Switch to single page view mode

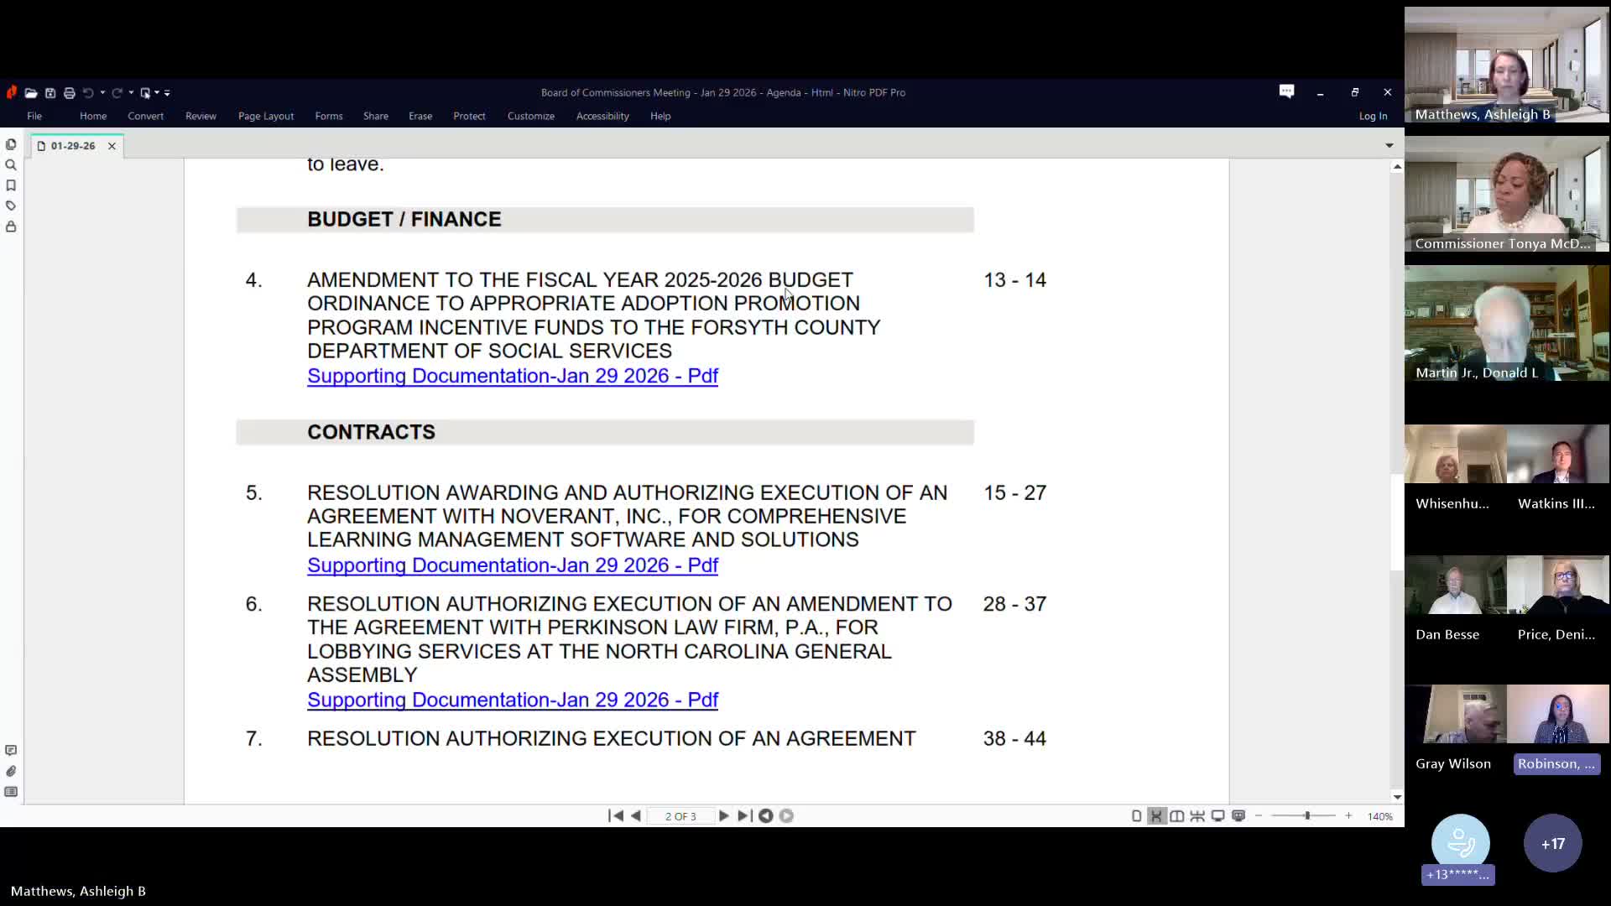1136,815
